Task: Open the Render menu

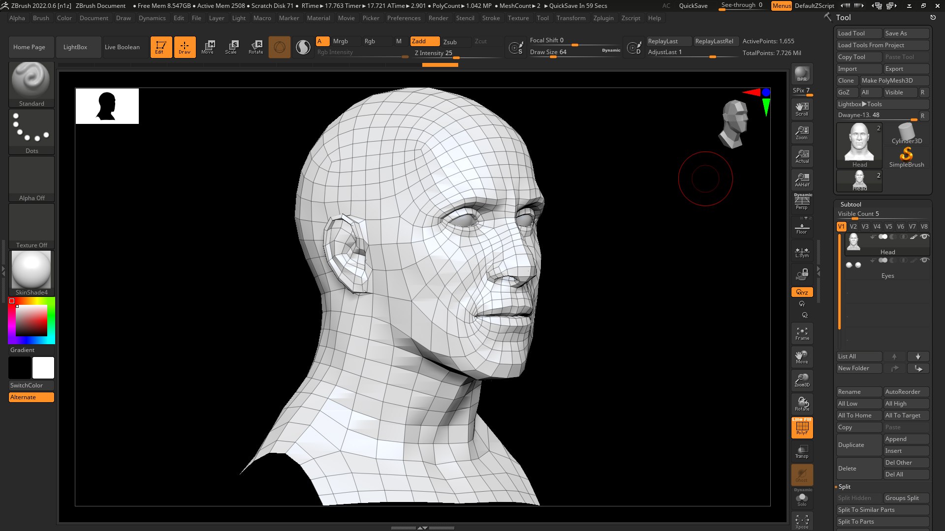Action: (438, 18)
